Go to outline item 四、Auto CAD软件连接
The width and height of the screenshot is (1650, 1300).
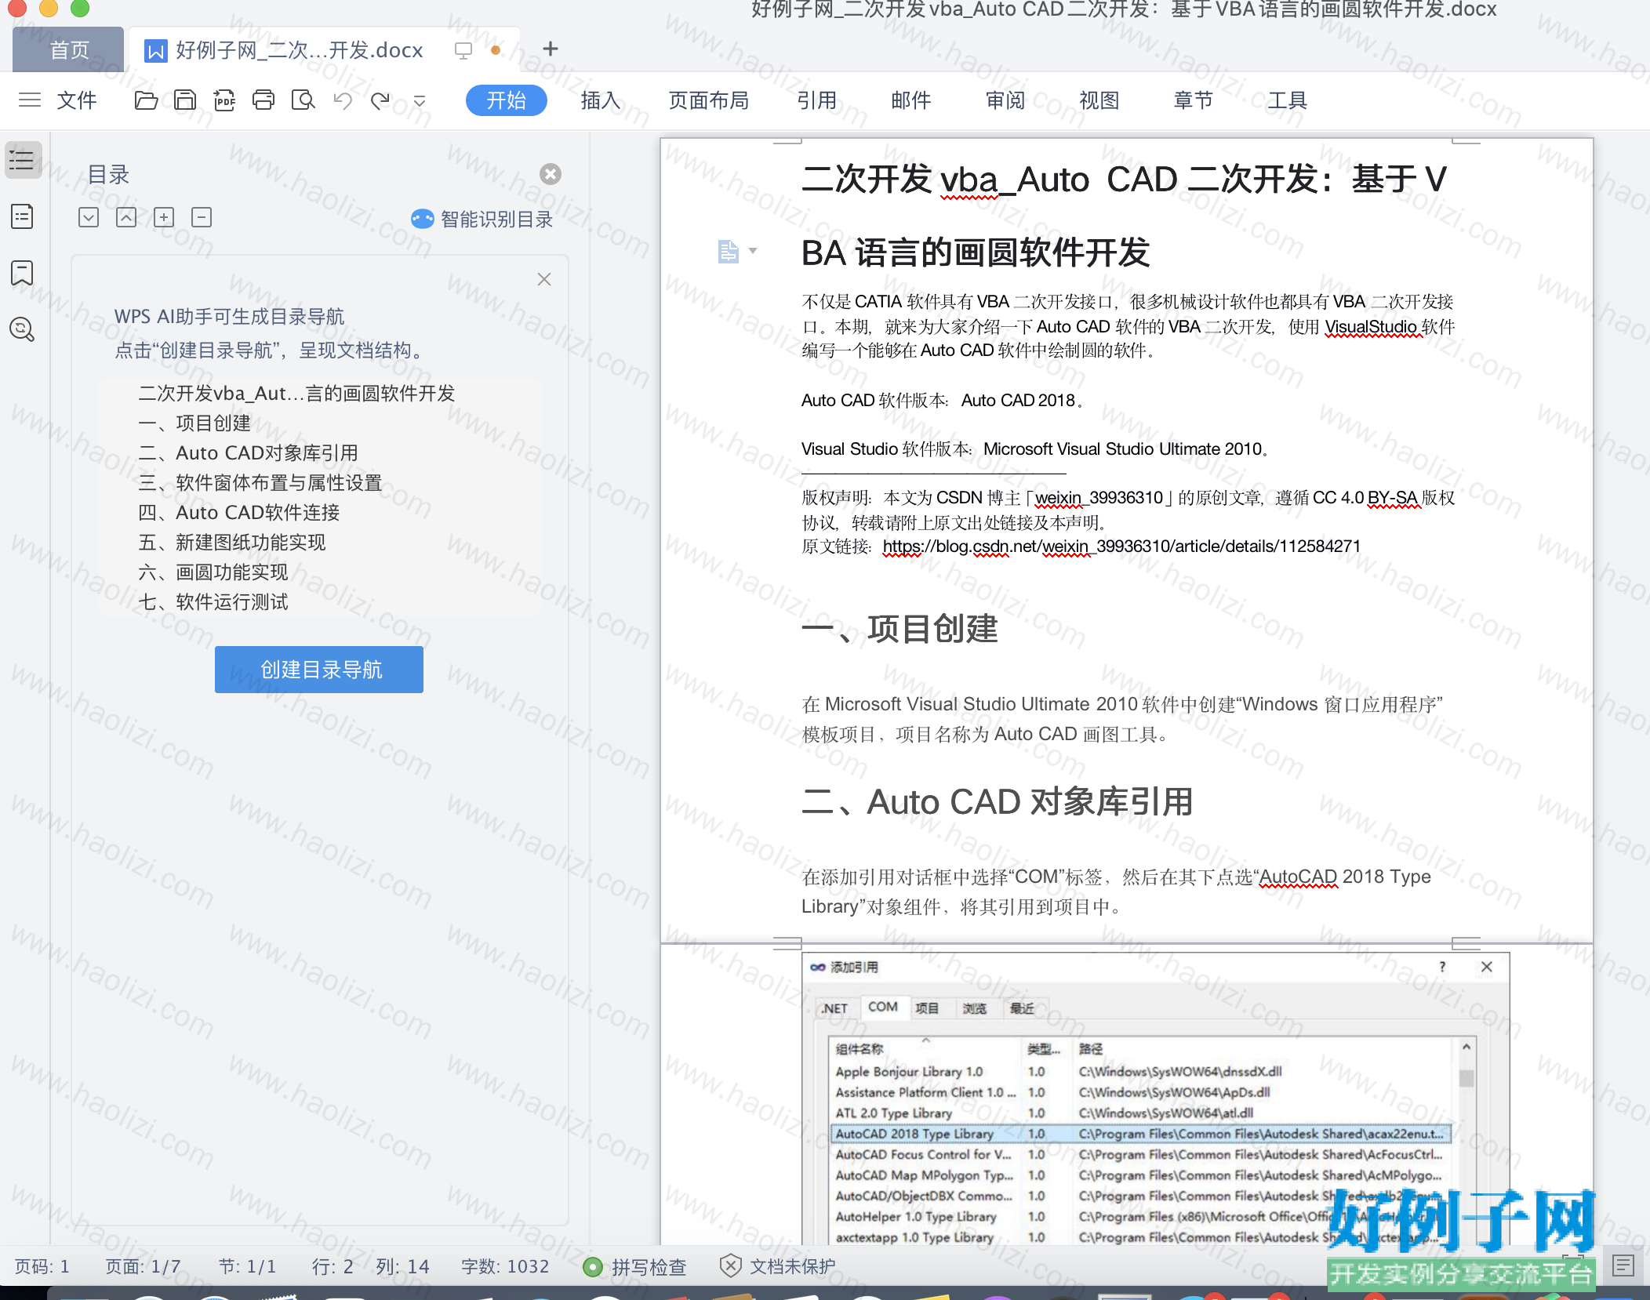tap(238, 513)
